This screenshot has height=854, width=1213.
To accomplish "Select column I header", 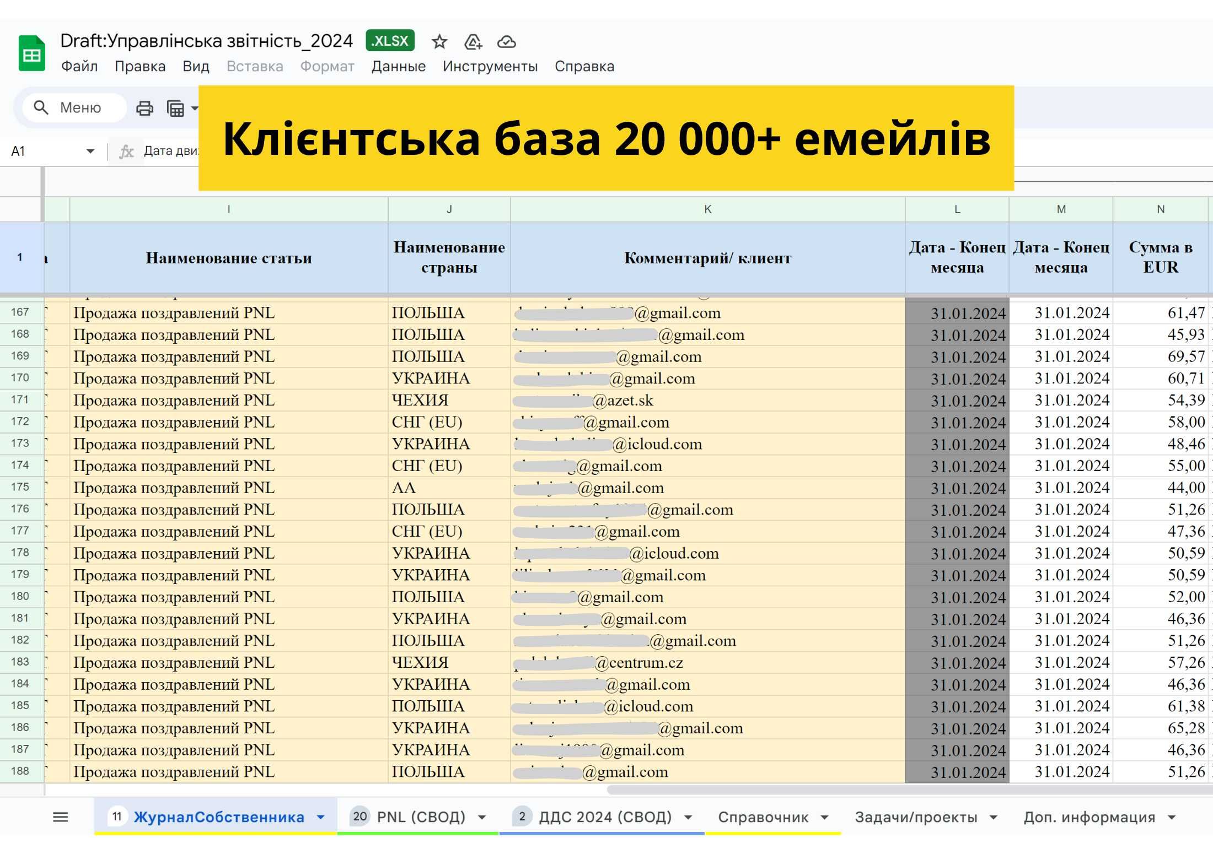I will (x=229, y=209).
